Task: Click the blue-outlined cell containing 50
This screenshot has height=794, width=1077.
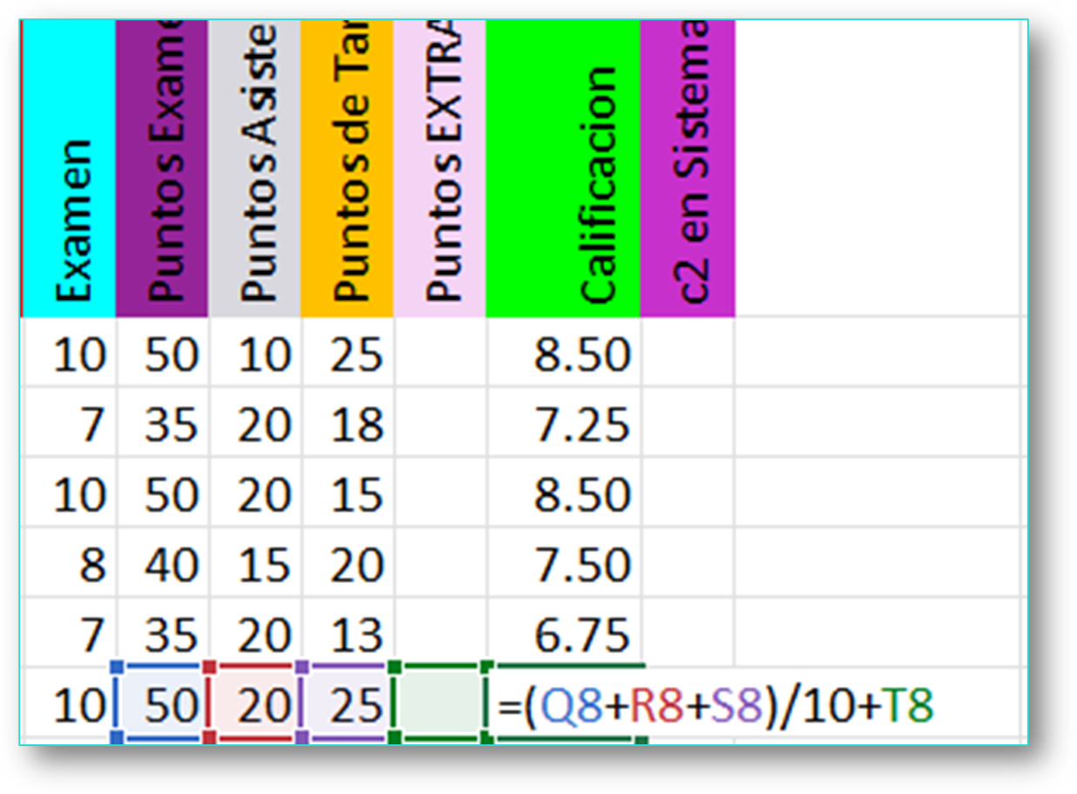Action: [163, 705]
